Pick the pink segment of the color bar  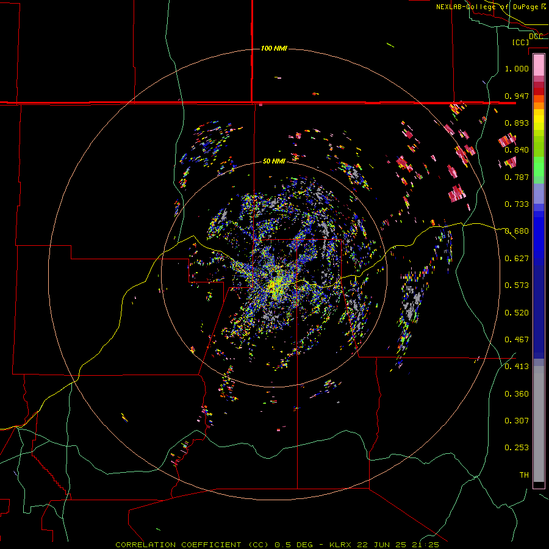pyautogui.click(x=539, y=65)
